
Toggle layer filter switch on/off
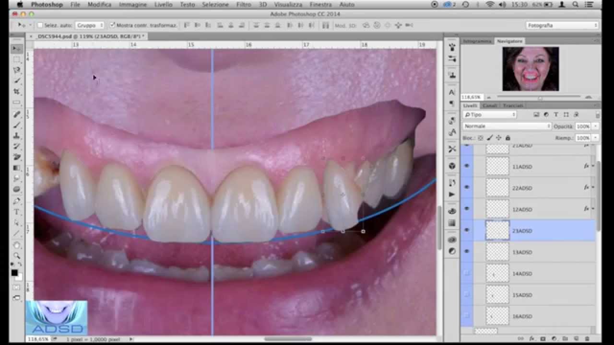coord(597,115)
